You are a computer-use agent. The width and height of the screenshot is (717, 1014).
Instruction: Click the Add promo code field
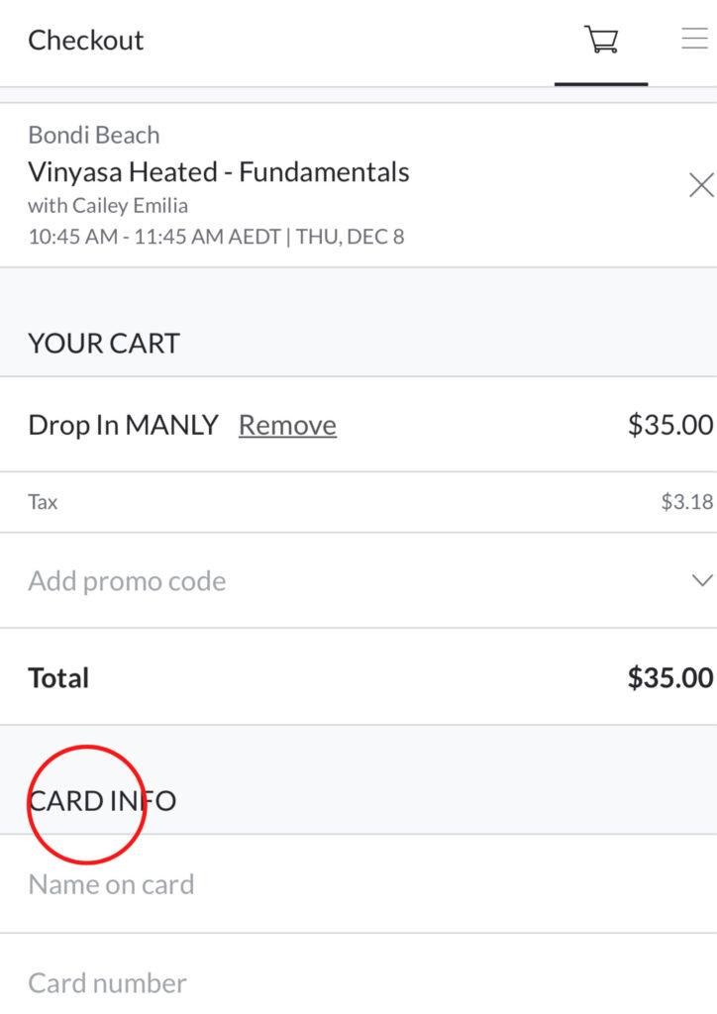(127, 581)
